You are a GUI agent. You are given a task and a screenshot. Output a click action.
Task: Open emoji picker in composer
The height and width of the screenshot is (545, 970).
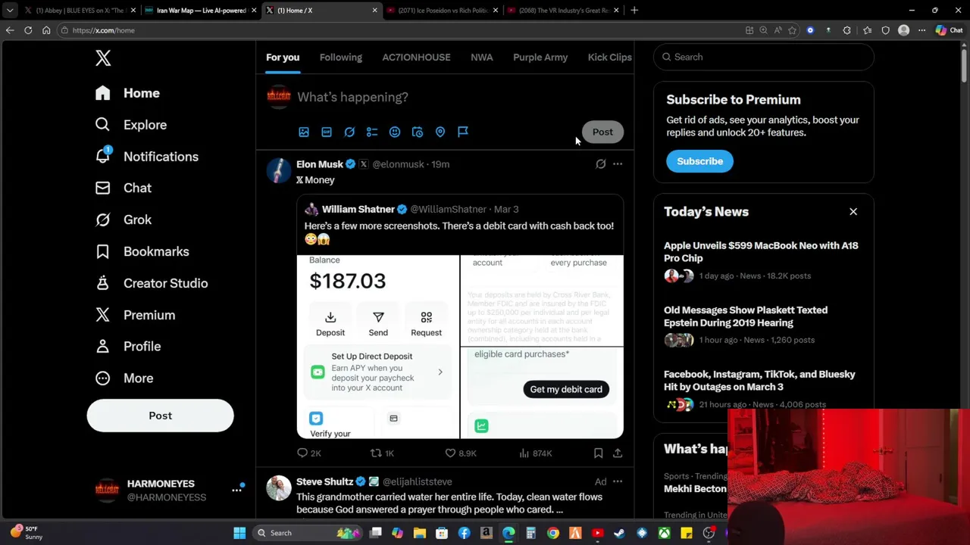pos(395,132)
